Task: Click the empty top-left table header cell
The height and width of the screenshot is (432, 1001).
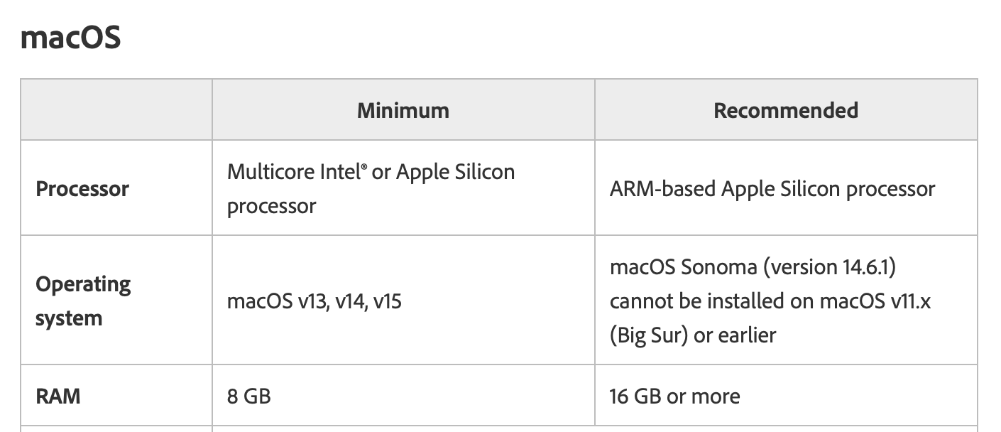Action: 116,110
